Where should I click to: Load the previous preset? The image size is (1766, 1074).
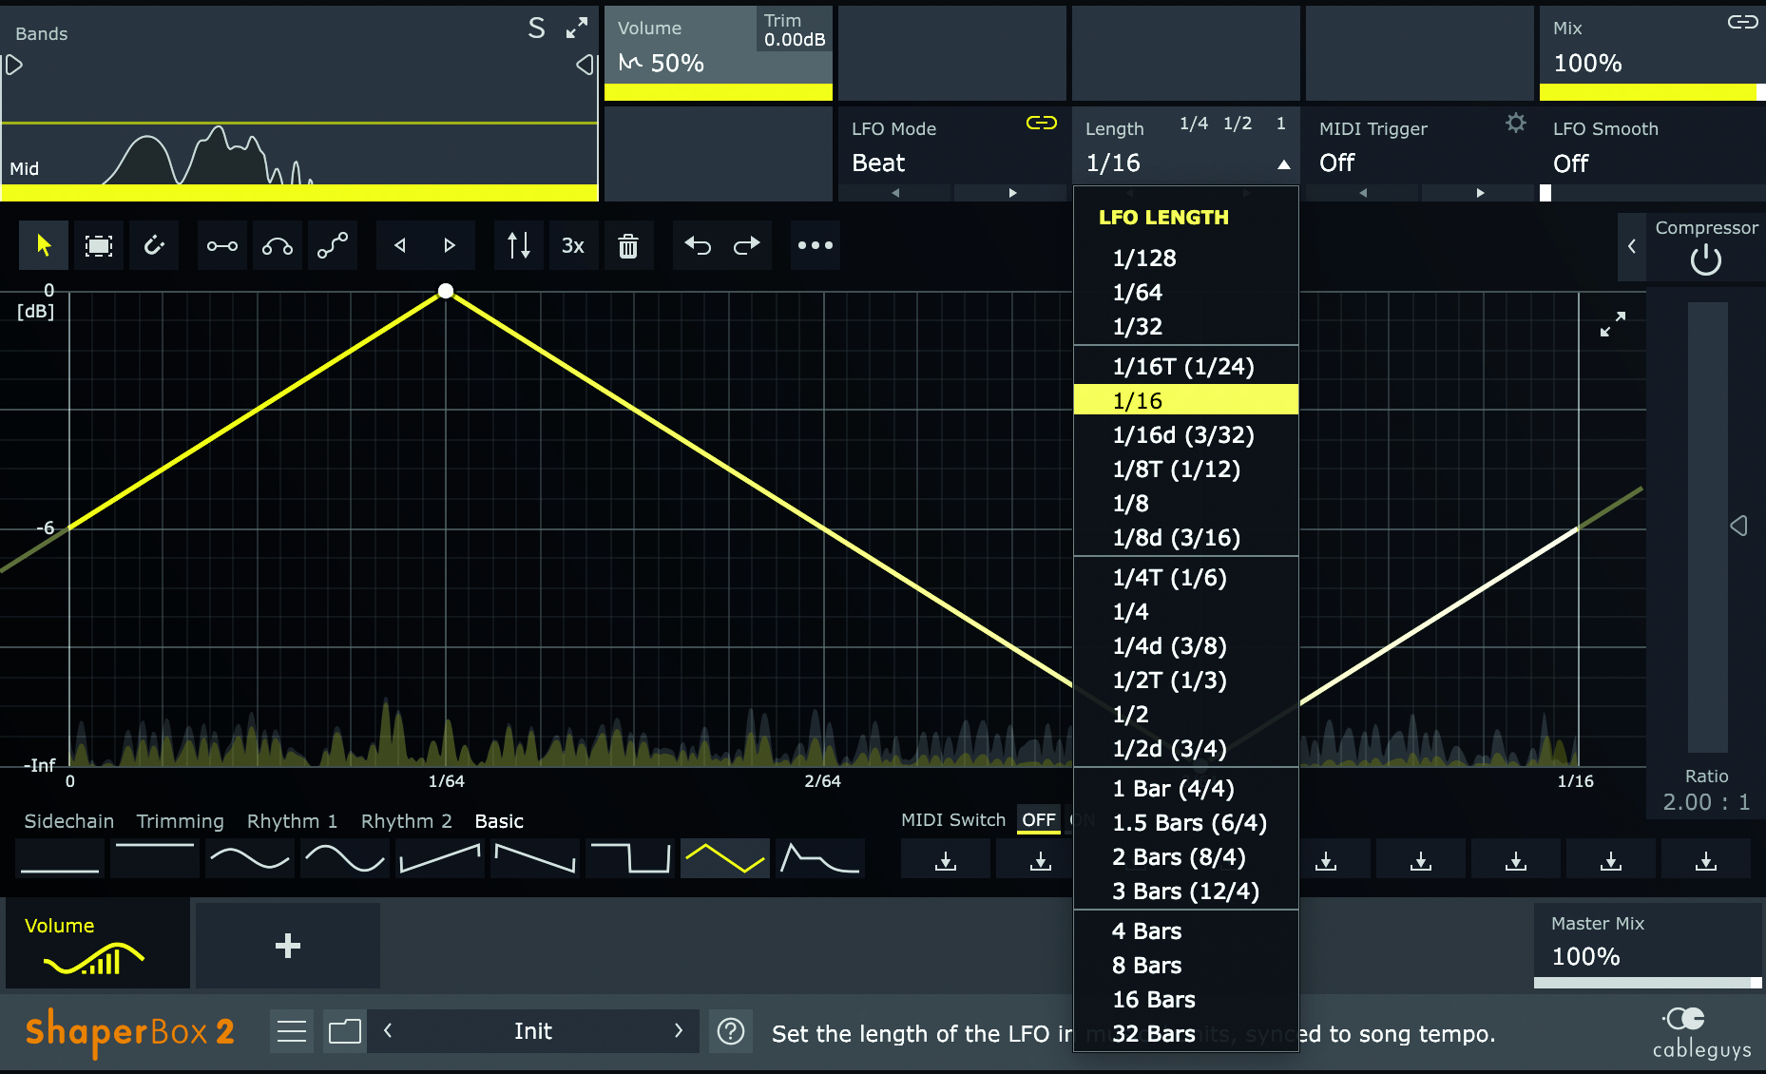(x=388, y=1031)
